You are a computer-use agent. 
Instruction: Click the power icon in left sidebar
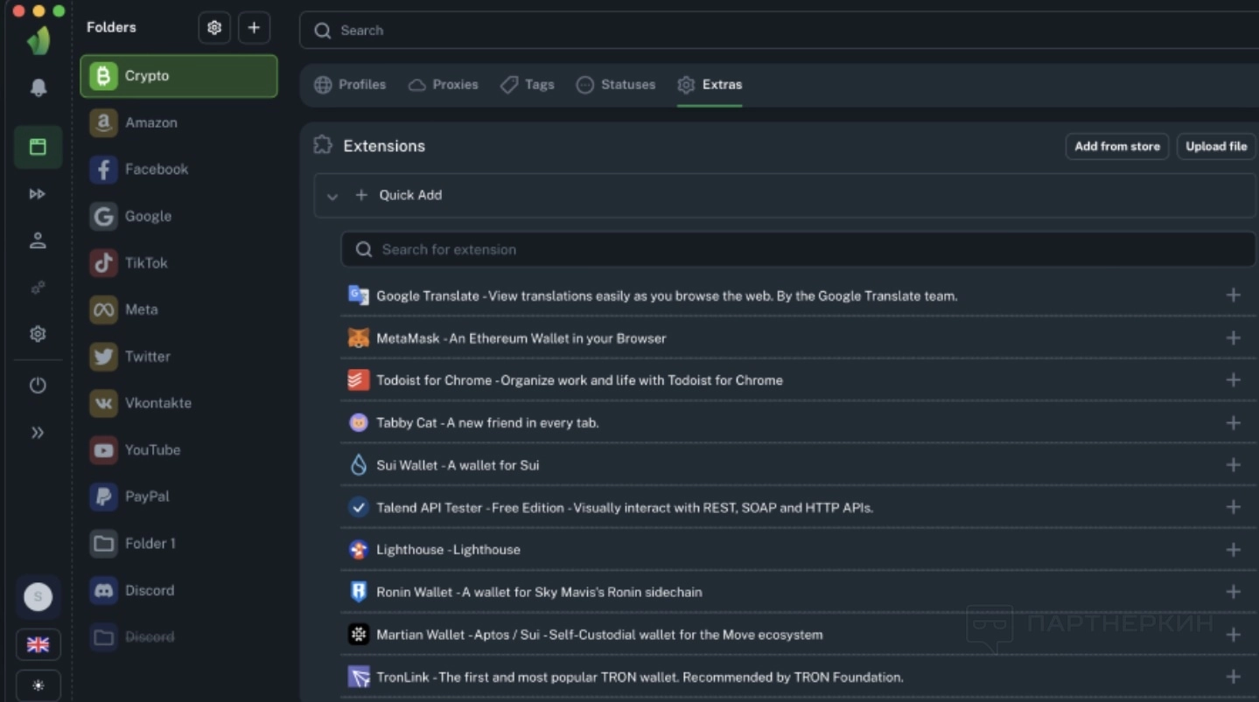38,386
